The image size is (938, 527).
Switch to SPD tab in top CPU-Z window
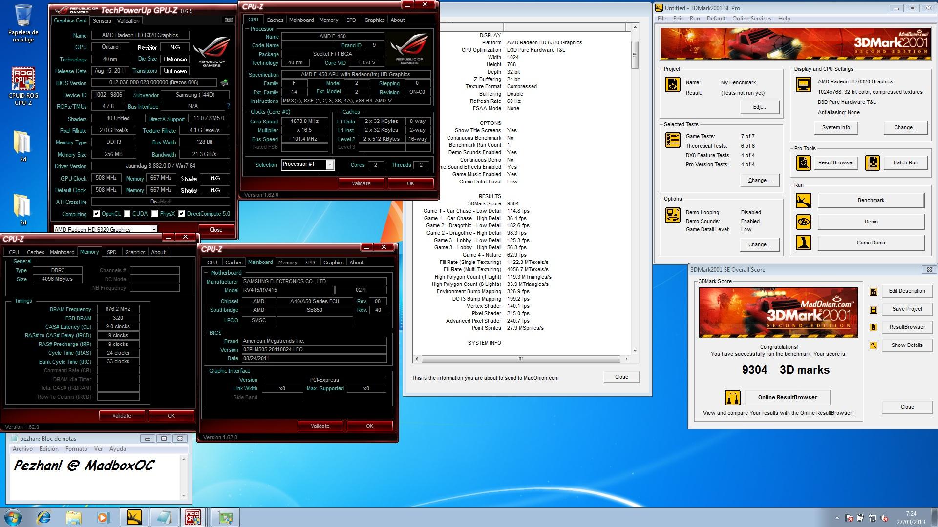pyautogui.click(x=351, y=20)
